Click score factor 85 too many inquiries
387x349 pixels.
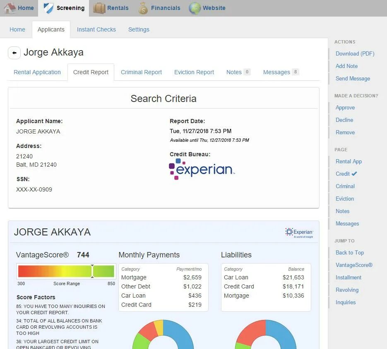tap(61, 309)
